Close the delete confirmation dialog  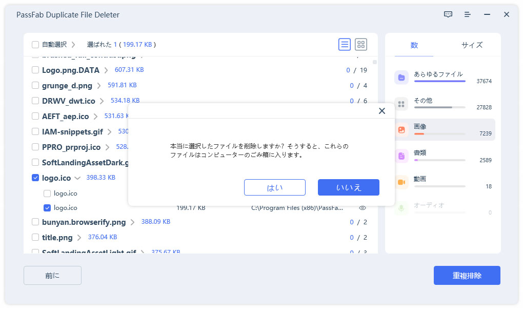pos(382,111)
